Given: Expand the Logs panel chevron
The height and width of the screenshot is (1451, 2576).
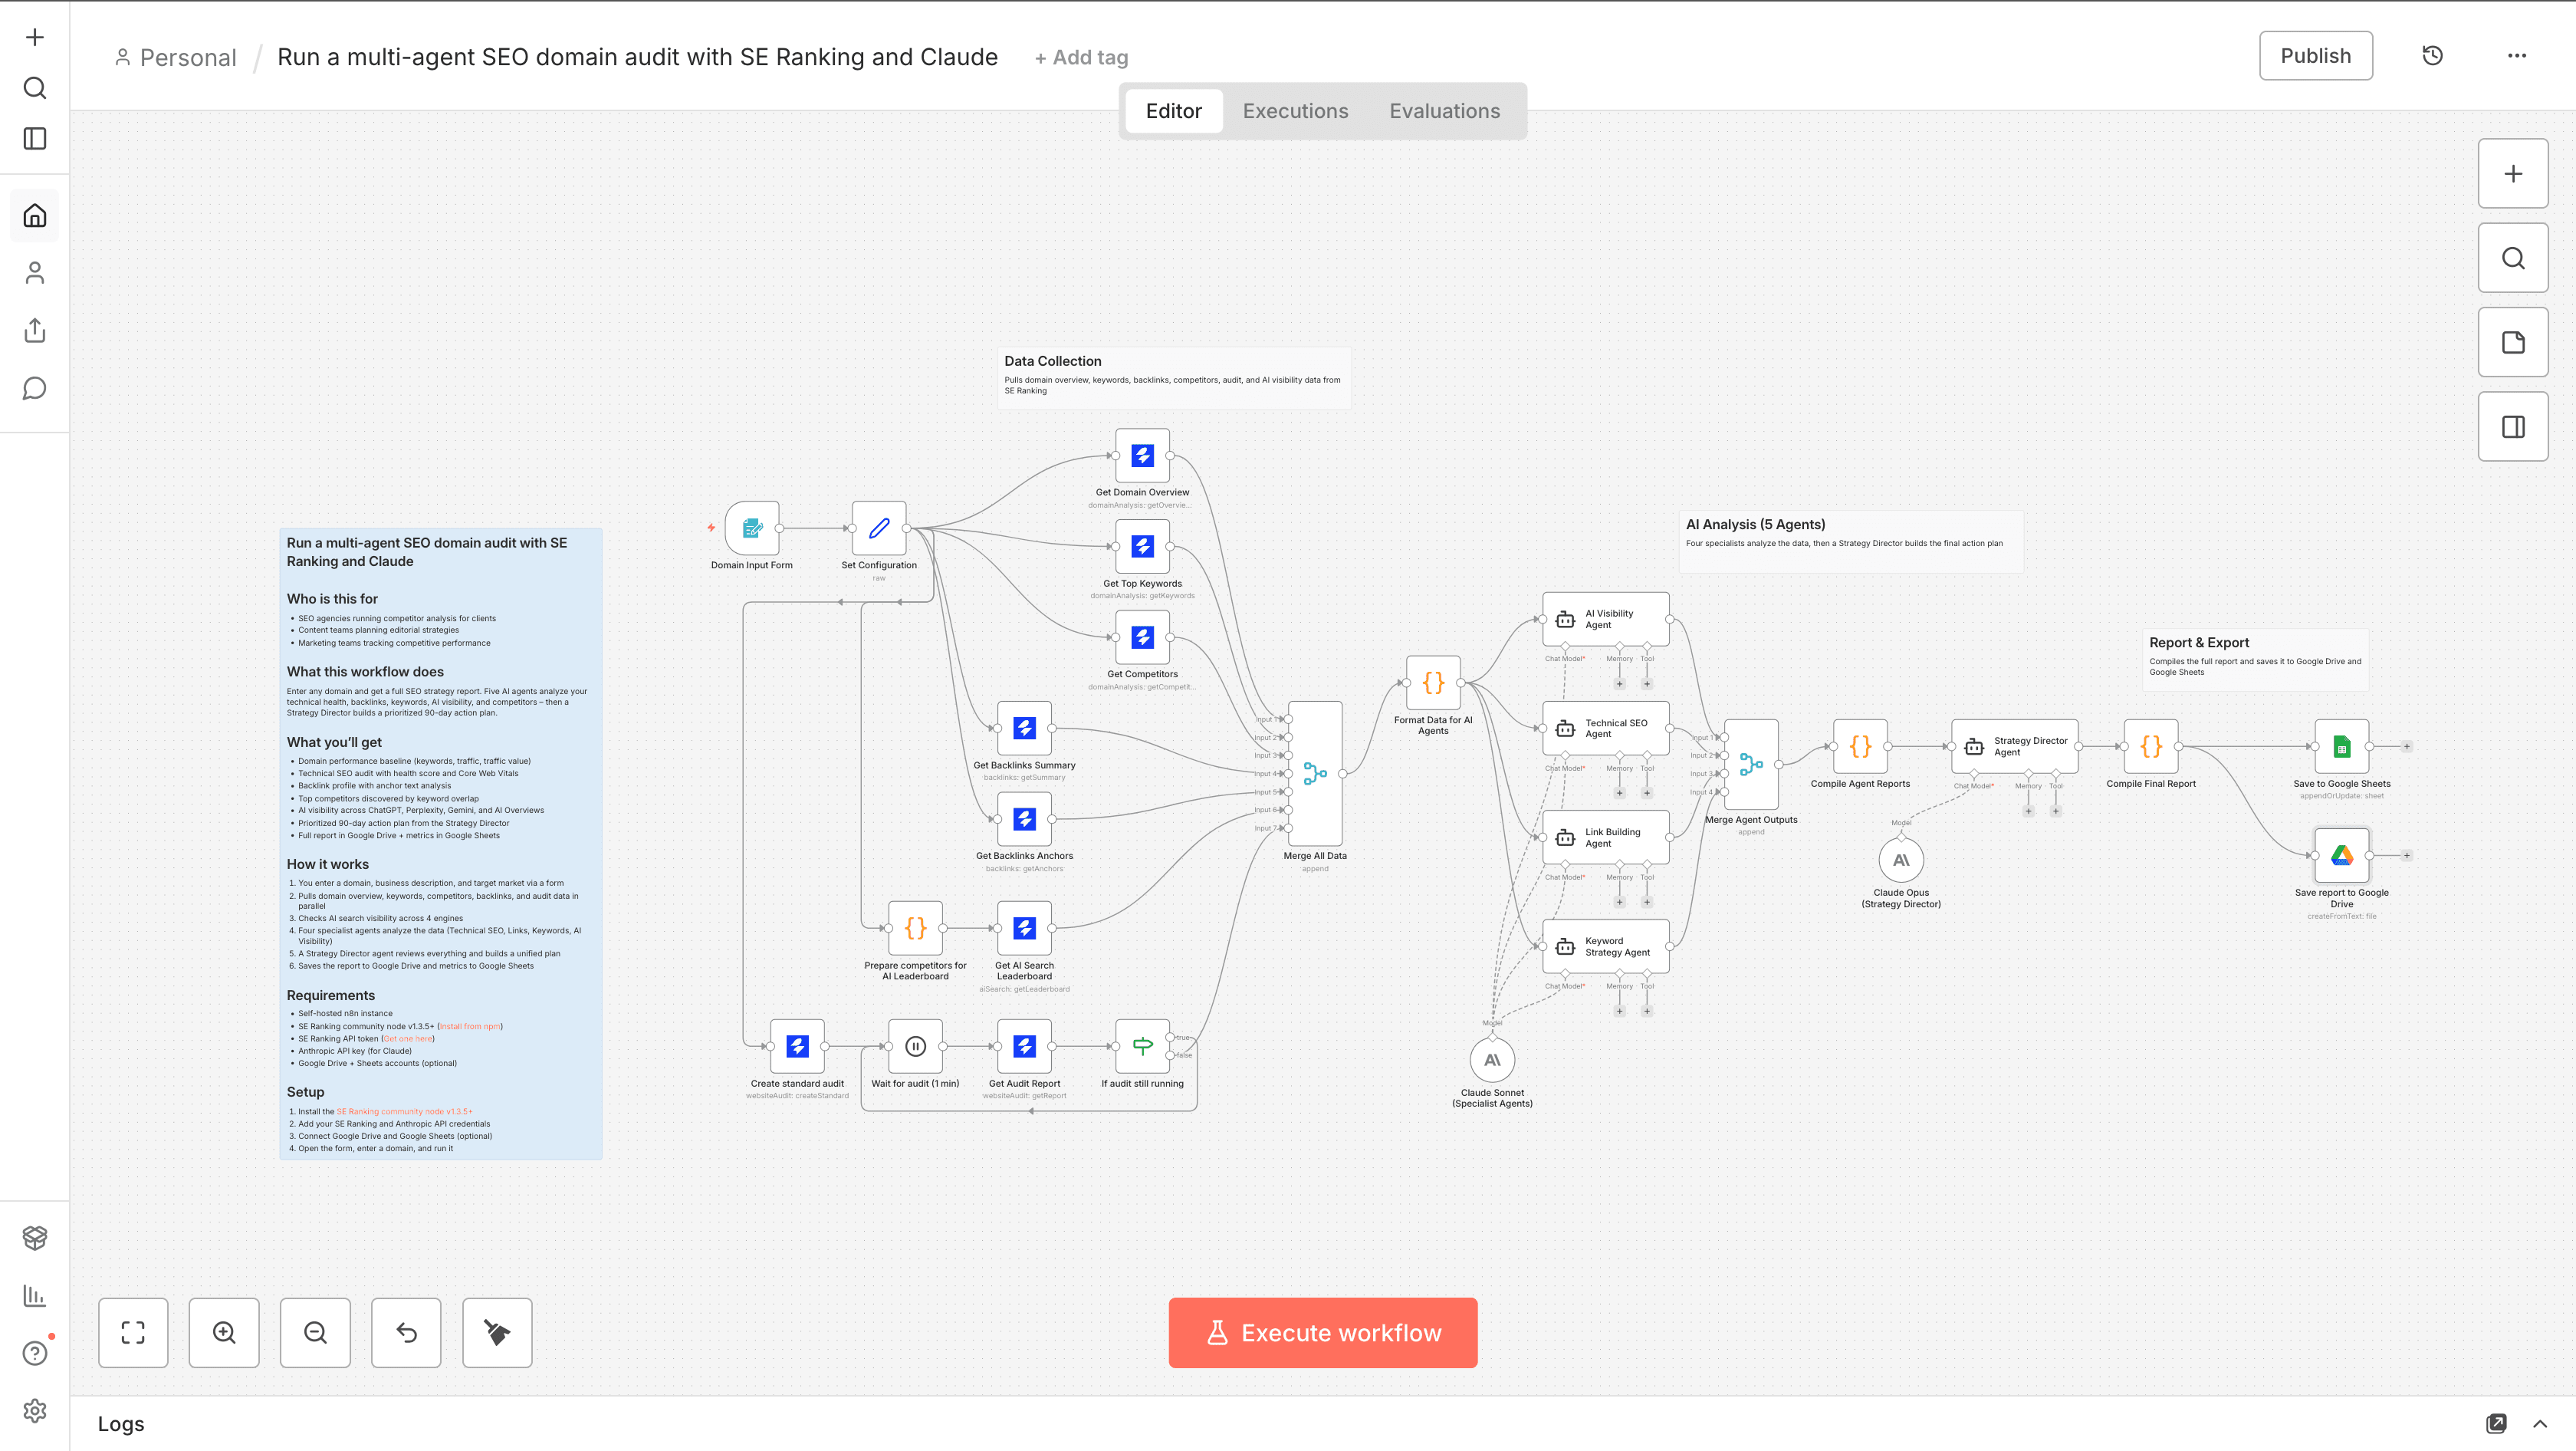Looking at the screenshot, I should pos(2540,1423).
